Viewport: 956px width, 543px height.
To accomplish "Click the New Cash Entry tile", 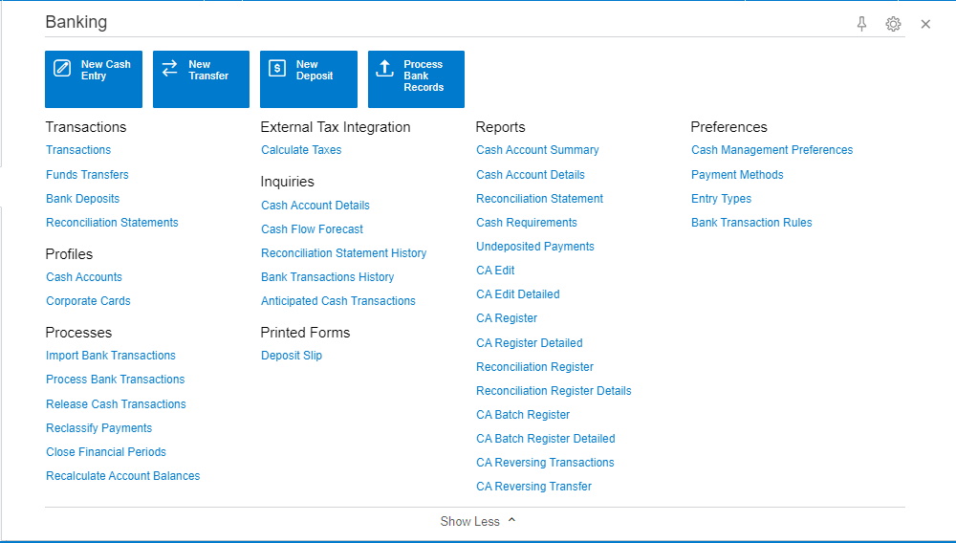I will tap(94, 79).
